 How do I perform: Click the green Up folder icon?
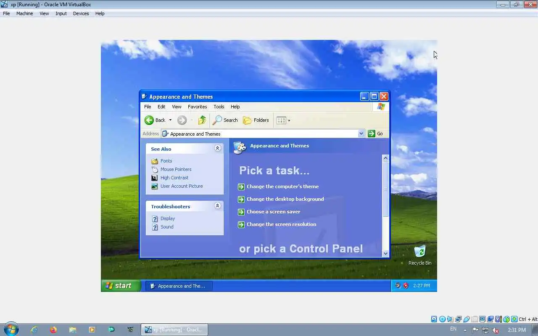202,120
